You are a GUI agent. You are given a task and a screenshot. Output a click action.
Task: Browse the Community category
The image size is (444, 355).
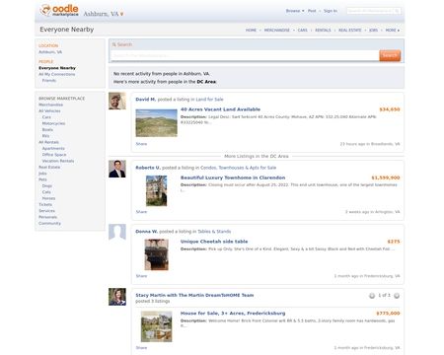point(49,223)
